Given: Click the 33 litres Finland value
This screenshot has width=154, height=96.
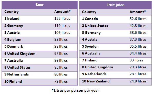Looking at the screenshot, I should (x=136, y=60).
